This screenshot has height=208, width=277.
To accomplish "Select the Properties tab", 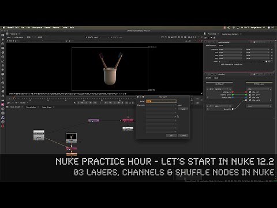I will click(212, 34).
